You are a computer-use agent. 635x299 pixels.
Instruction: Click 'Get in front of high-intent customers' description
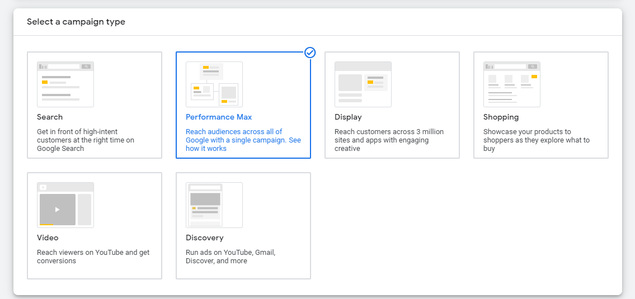[86, 140]
